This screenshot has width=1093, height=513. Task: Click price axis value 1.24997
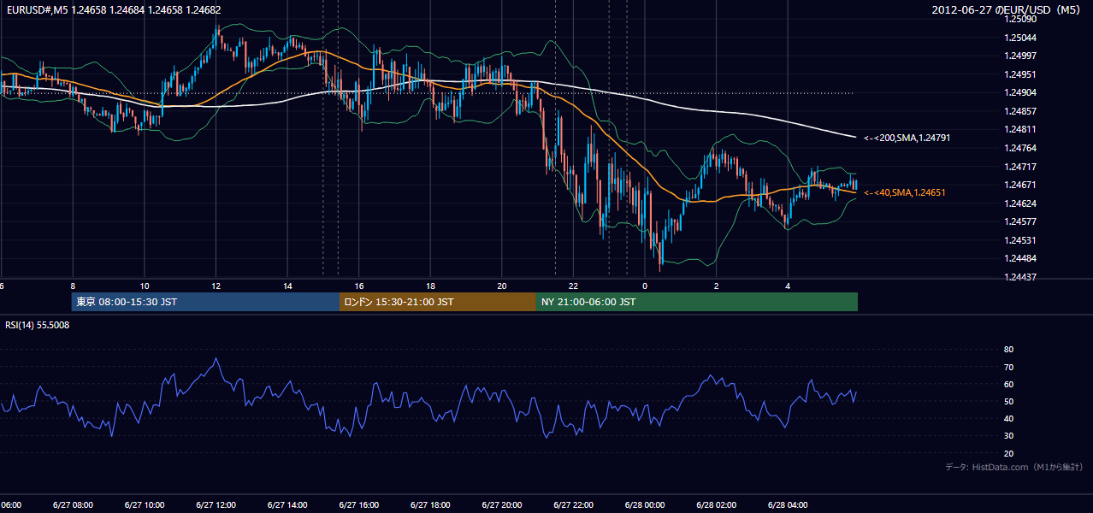pyautogui.click(x=1019, y=56)
